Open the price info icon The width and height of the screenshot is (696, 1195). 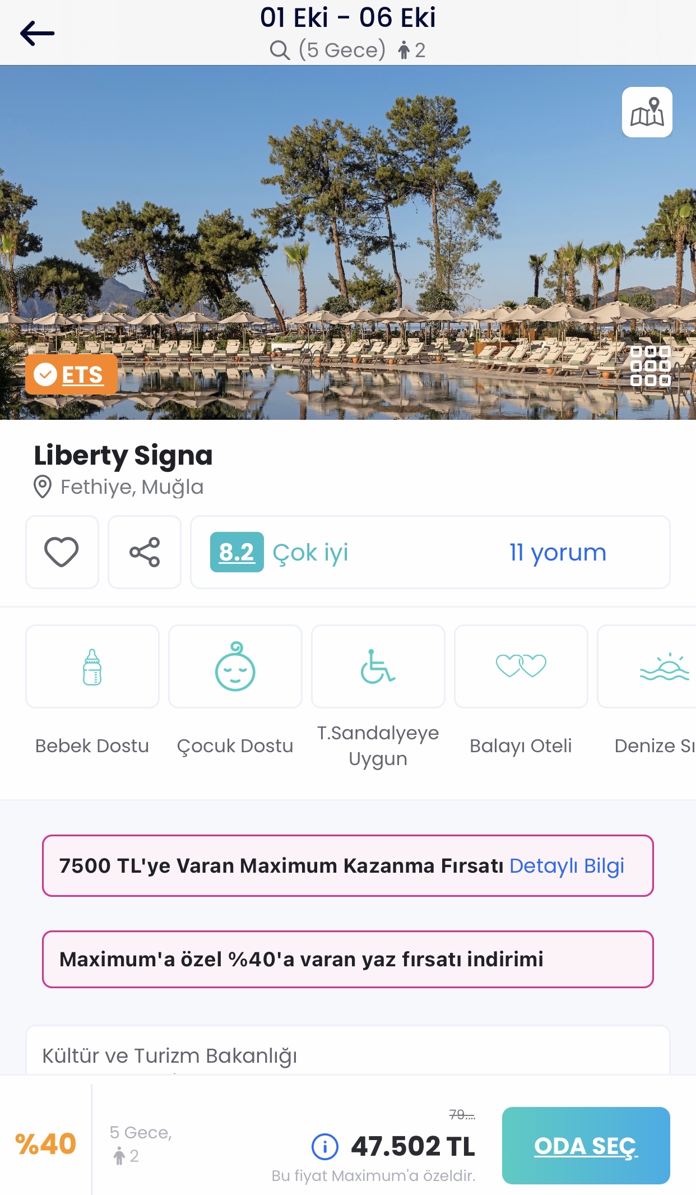(x=325, y=1146)
